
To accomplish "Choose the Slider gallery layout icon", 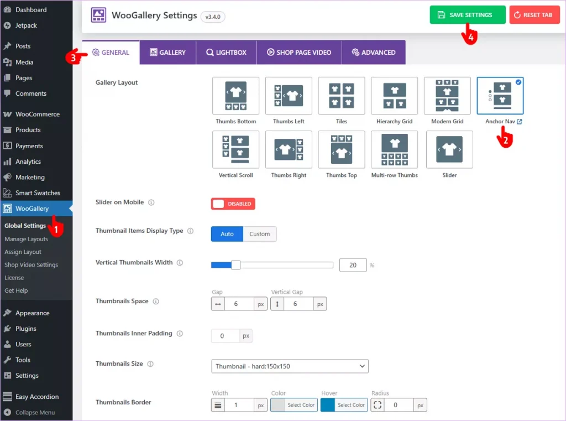I will (449, 149).
